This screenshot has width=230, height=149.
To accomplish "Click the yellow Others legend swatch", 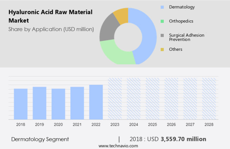I will click(x=162, y=49).
